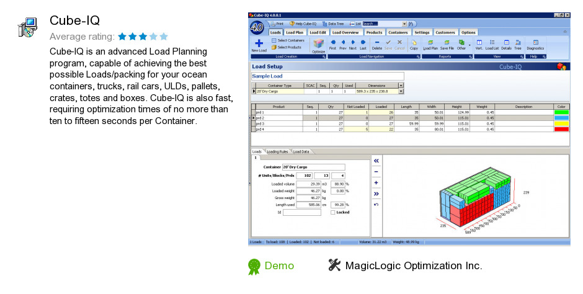Click the Other reports icon
This screenshot has width=583, height=294.
pos(461,42)
